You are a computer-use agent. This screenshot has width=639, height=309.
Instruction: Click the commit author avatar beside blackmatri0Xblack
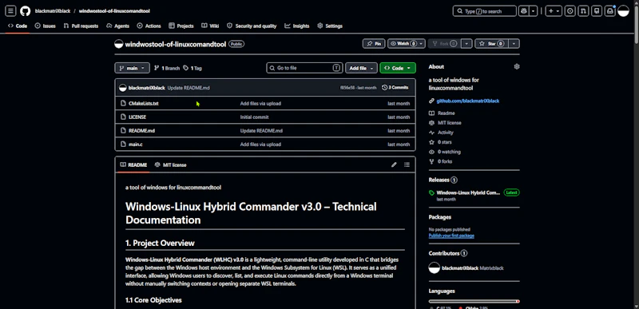123,88
